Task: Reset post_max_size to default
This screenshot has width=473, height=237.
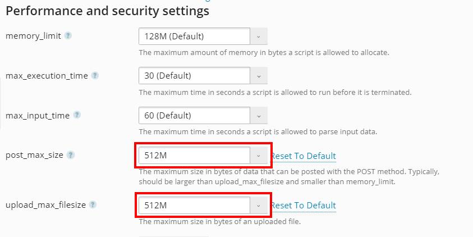Action: [x=303, y=156]
